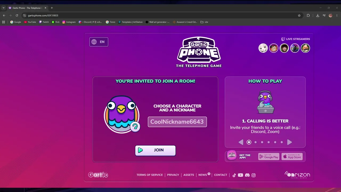This screenshot has height=192, width=341.
Task: Click the Live Streamers heading
Action: click(x=296, y=39)
